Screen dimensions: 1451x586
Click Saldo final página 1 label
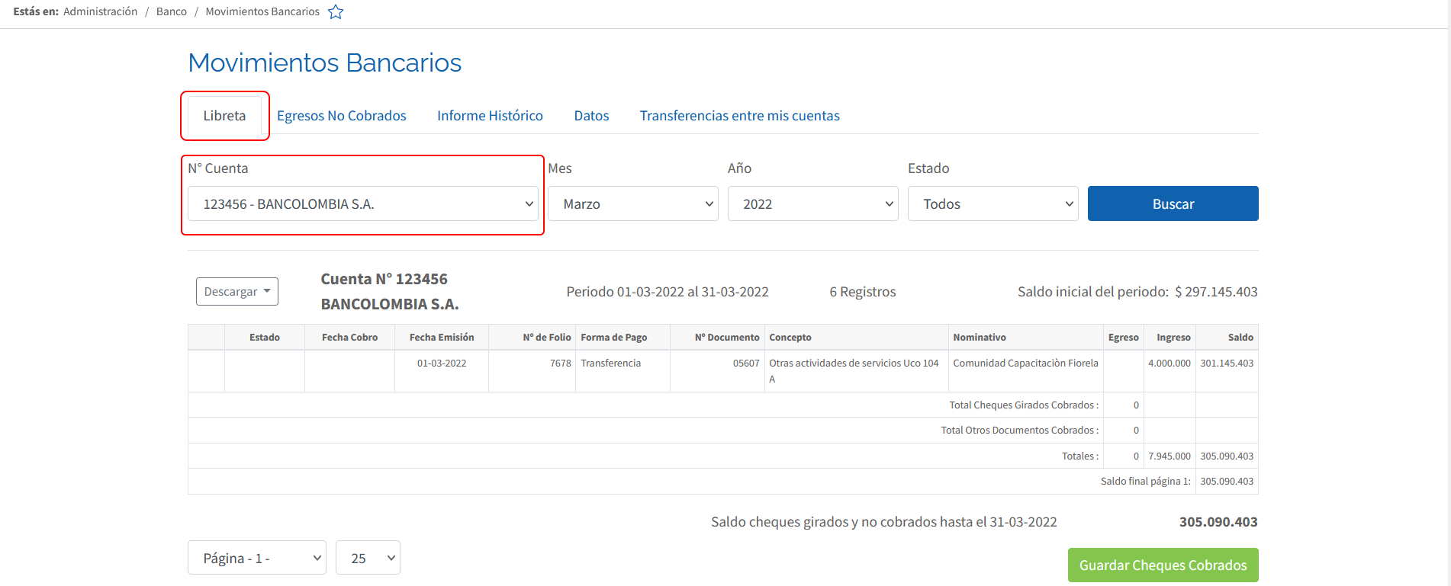click(x=1145, y=482)
